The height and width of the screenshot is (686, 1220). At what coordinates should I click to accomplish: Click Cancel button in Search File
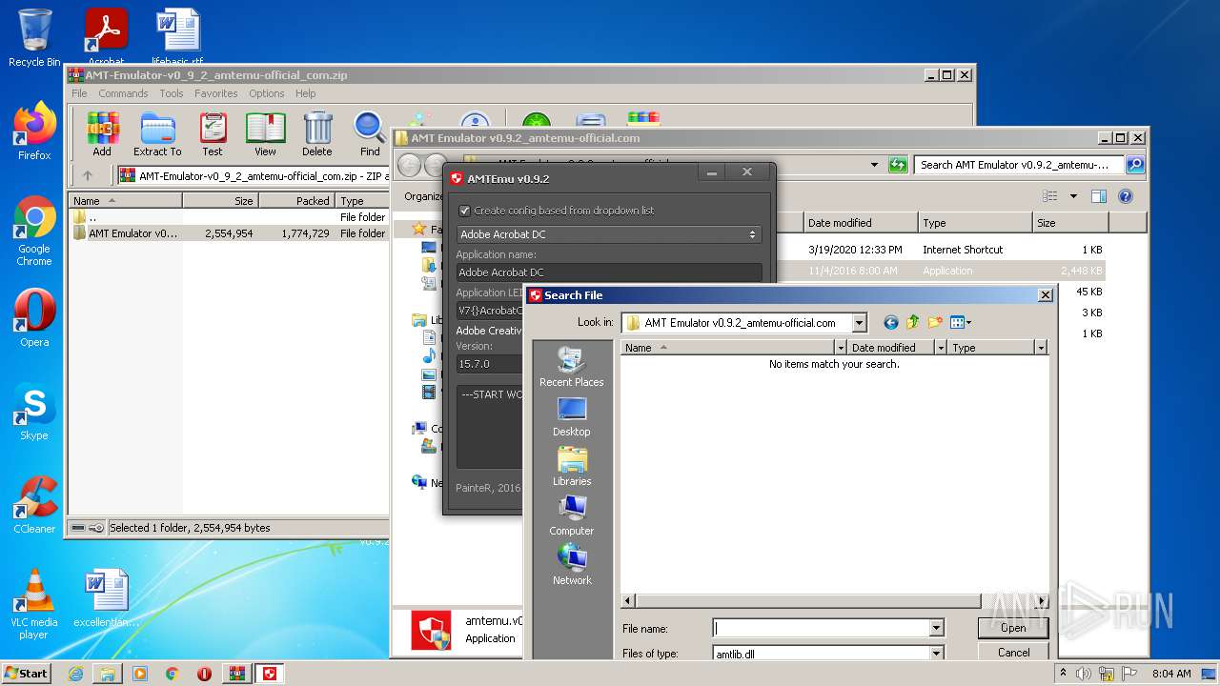(1013, 653)
